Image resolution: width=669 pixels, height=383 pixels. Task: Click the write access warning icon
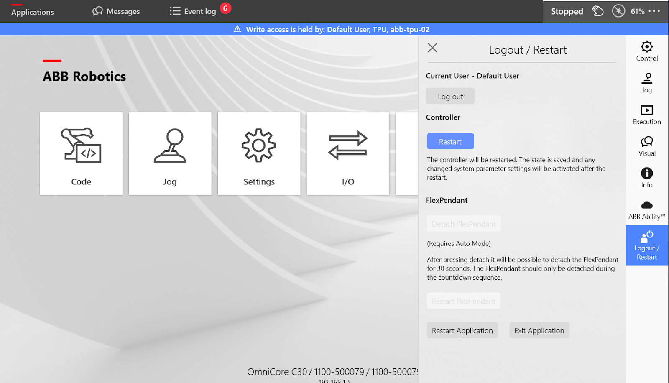(x=237, y=29)
